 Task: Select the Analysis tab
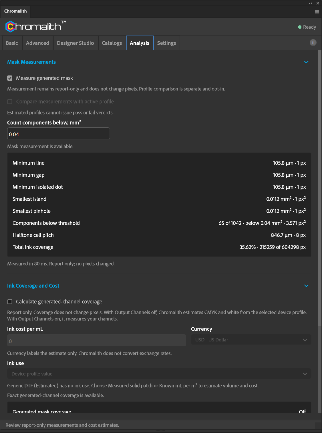(140, 43)
